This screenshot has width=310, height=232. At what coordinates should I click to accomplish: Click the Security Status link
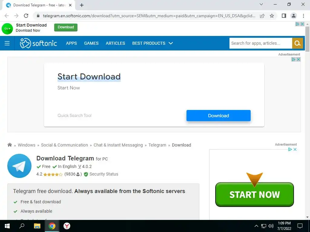tap(104, 174)
